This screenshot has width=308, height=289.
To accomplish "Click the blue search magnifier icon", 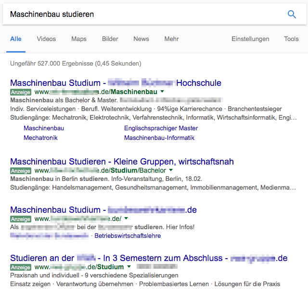I will [x=292, y=14].
